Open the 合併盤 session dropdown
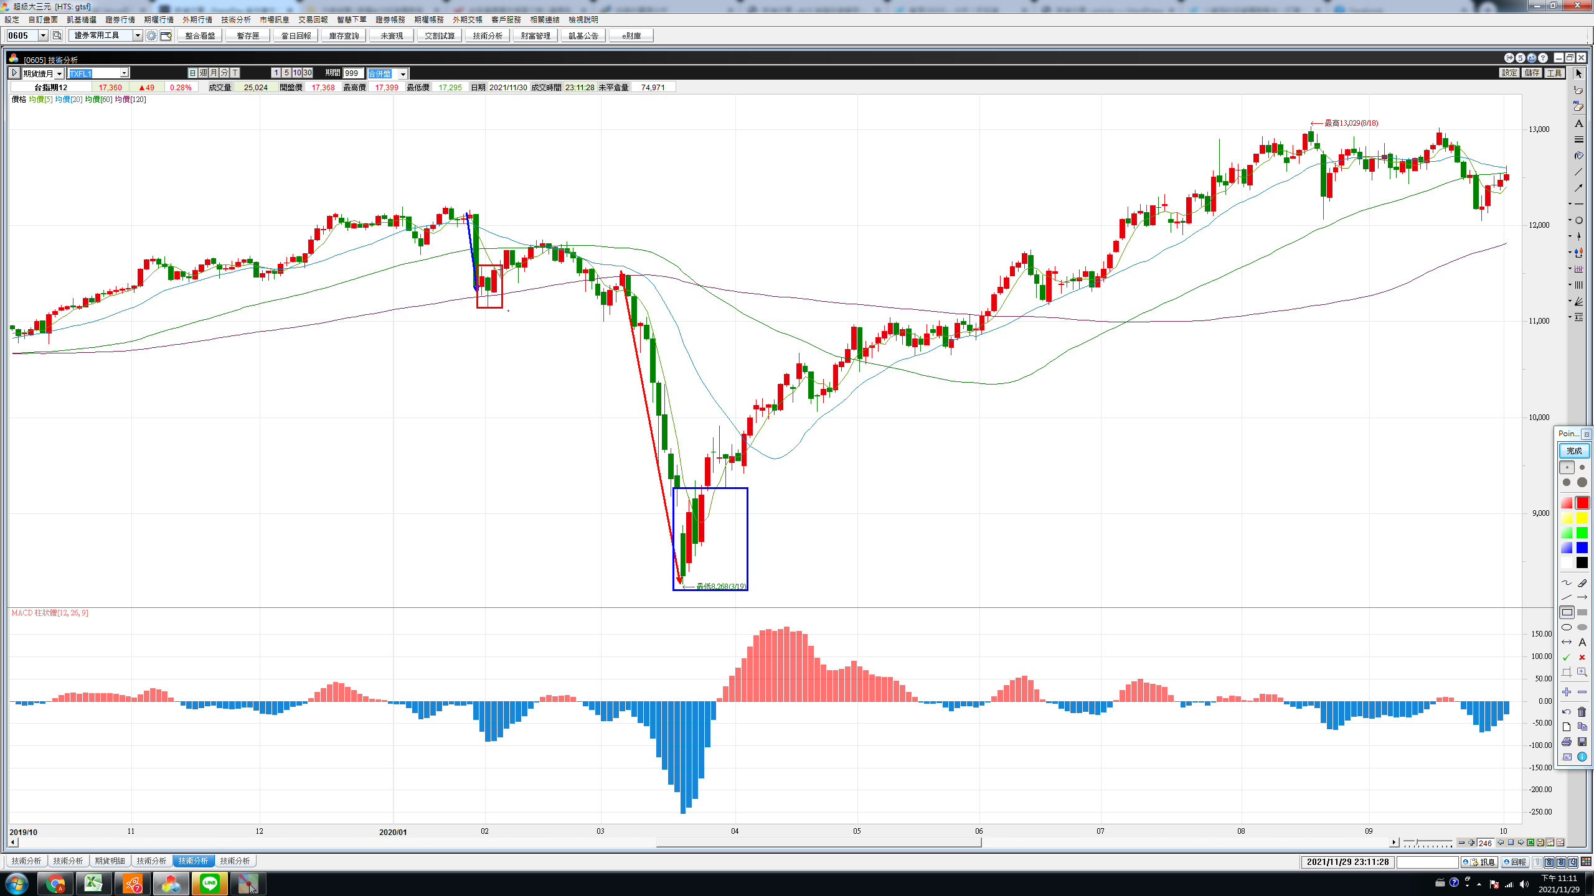 [403, 74]
